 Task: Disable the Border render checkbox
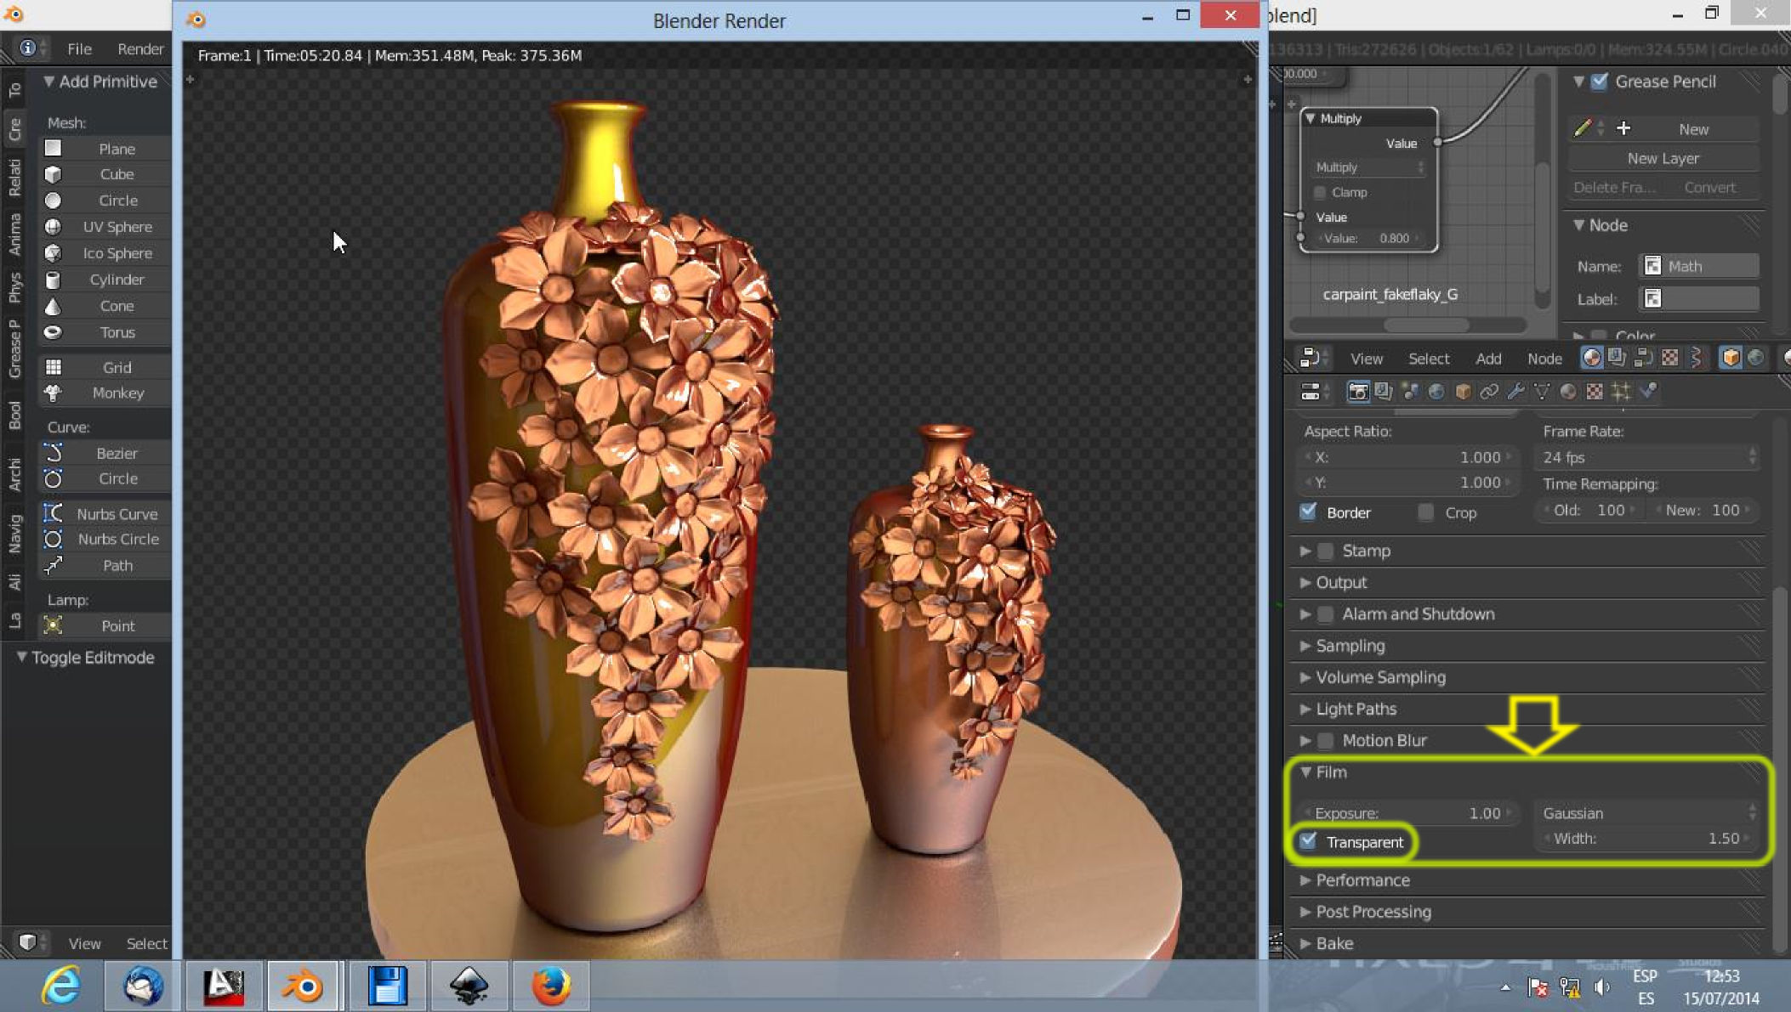[1309, 512]
